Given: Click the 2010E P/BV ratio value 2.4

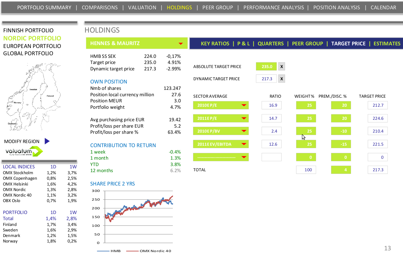Looking at the screenshot, I should (x=271, y=131).
